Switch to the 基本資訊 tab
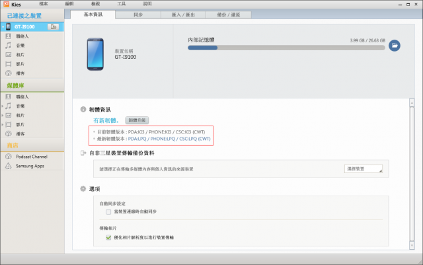 point(93,15)
